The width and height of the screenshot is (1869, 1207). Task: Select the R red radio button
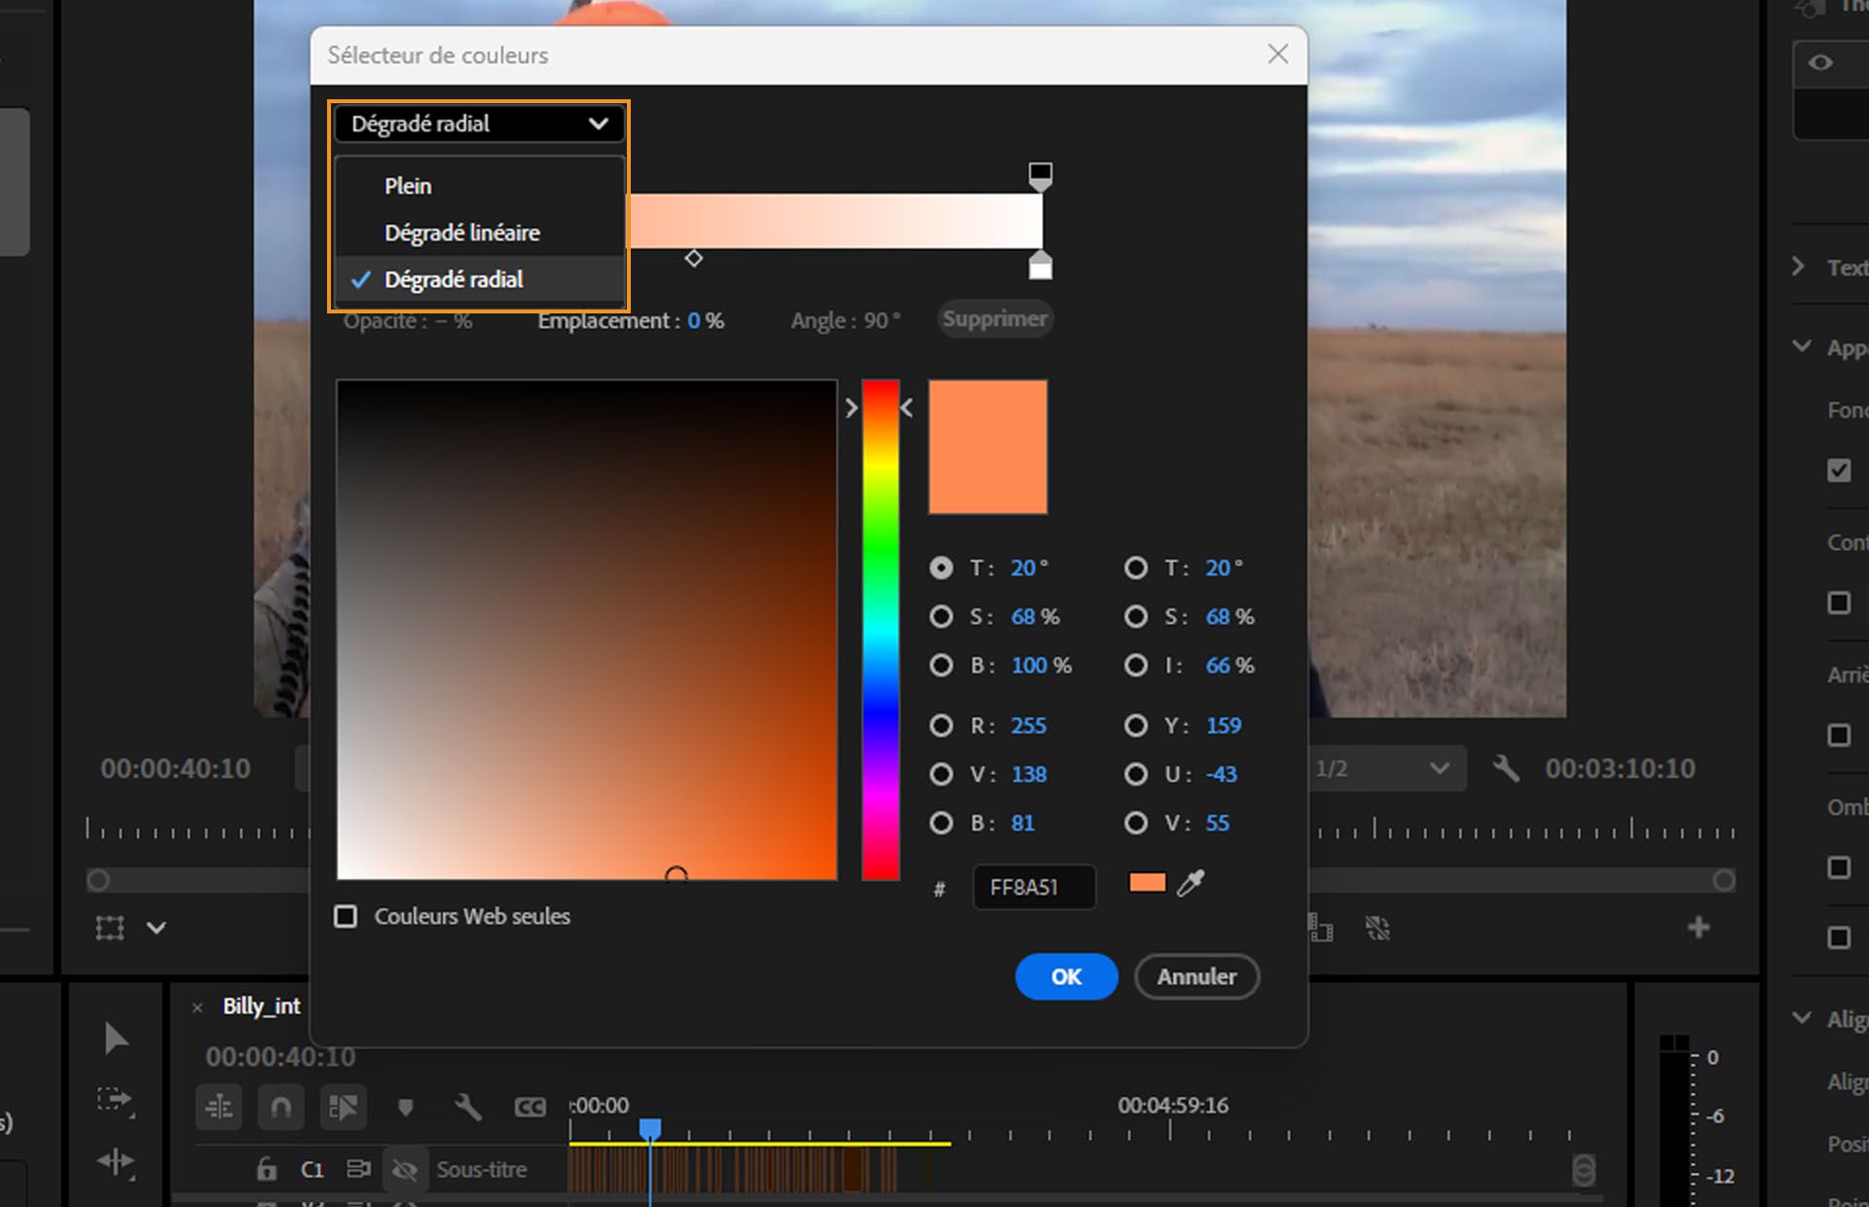tap(940, 725)
